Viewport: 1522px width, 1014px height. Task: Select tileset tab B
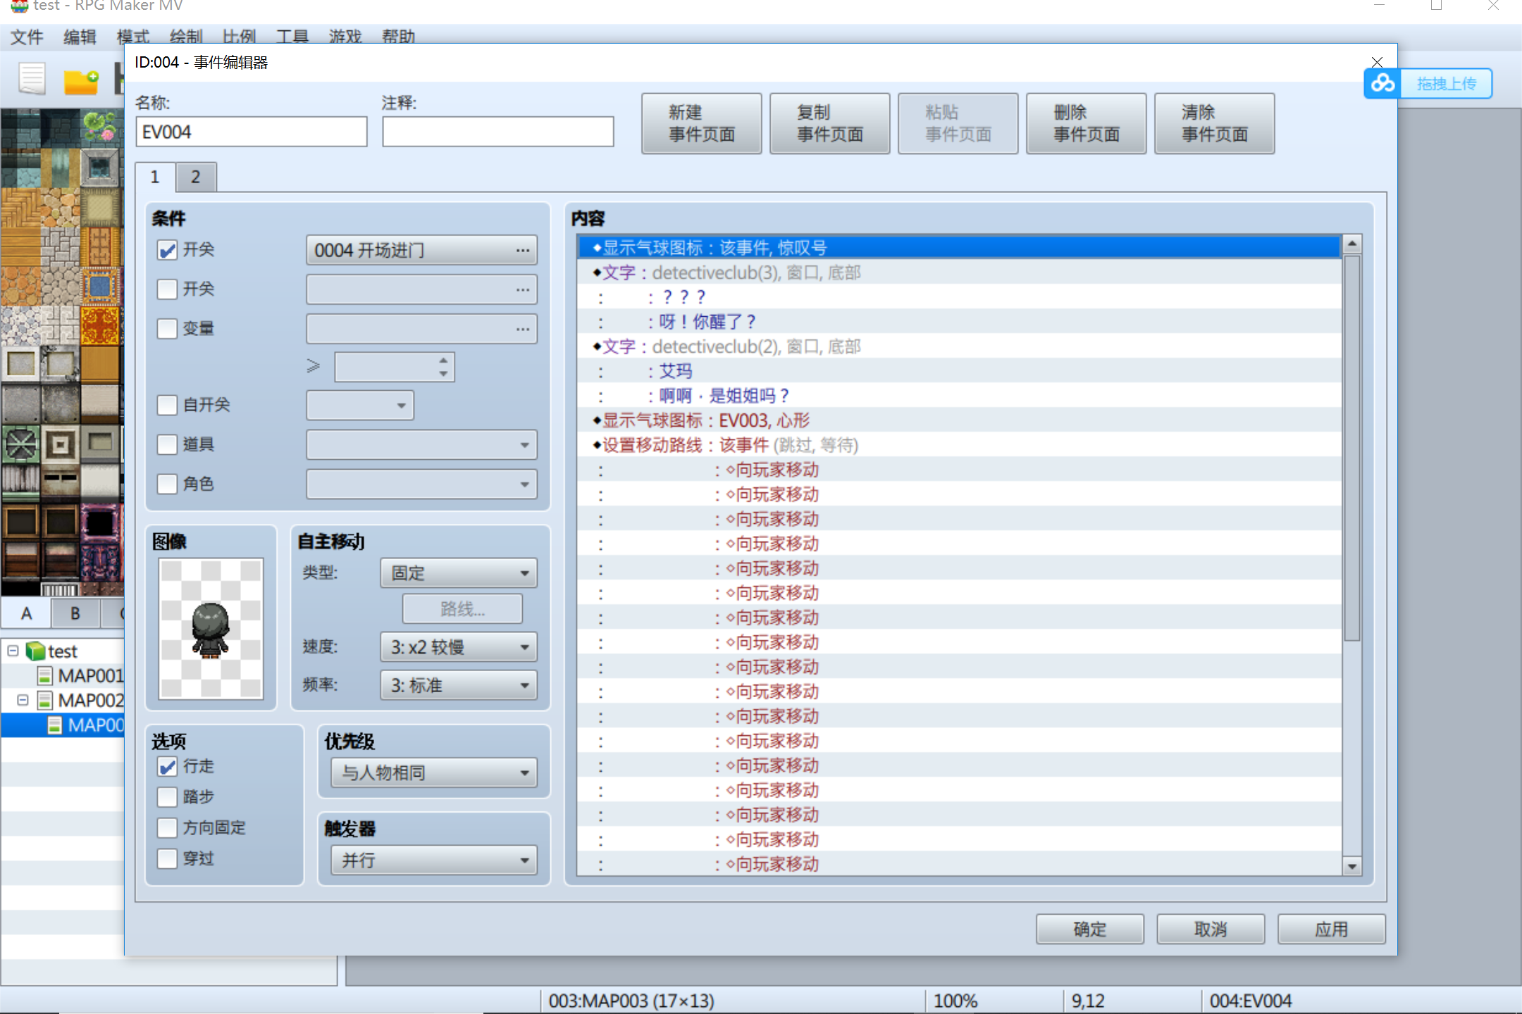coord(75,613)
